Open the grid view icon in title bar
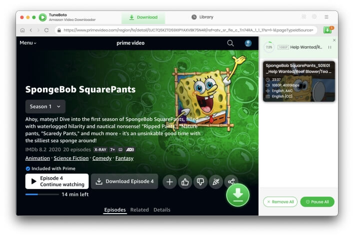This screenshot has height=237, width=354. [304, 16]
